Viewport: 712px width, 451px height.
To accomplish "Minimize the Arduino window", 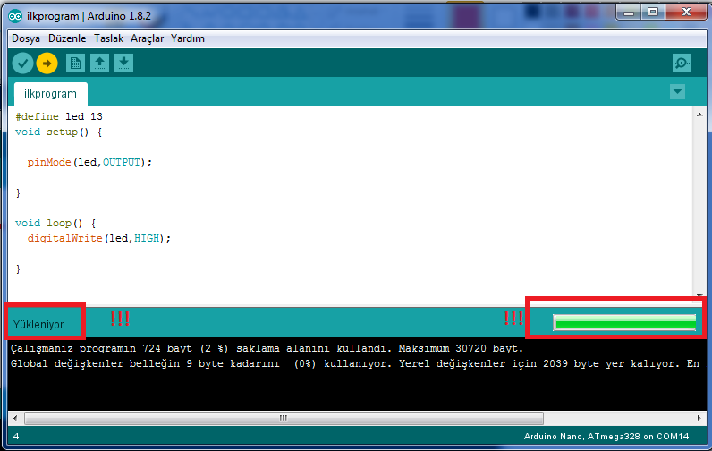I will point(629,13).
